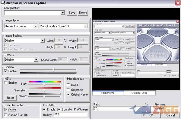Click the red Saturation color bar
The width and height of the screenshot is (181, 119).
[45, 88]
